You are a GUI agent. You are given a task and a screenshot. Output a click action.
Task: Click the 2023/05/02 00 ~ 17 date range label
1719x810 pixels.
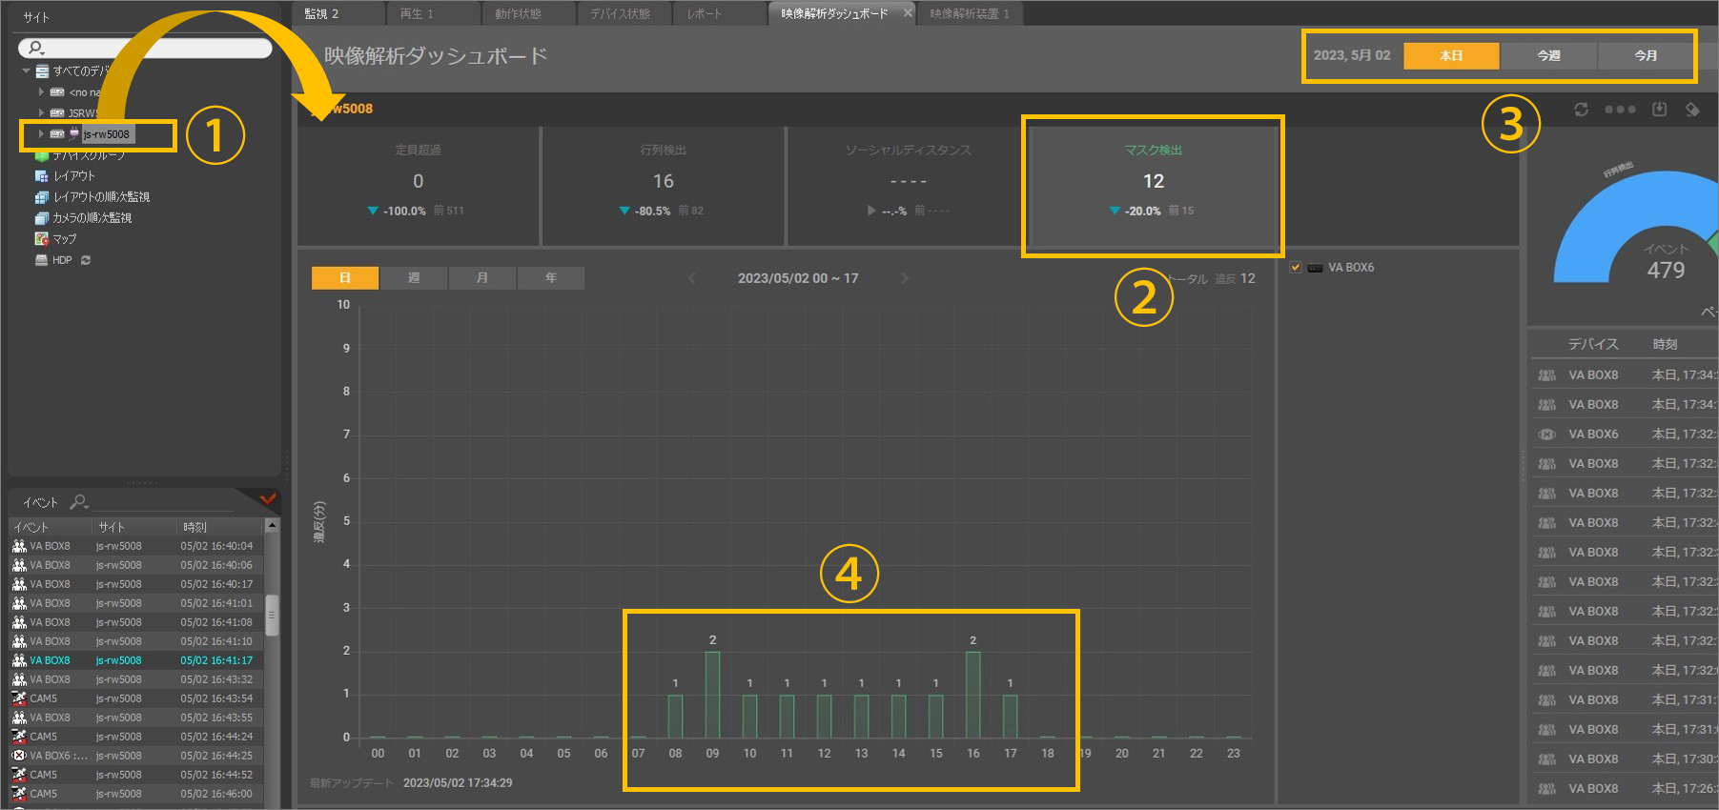[798, 278]
